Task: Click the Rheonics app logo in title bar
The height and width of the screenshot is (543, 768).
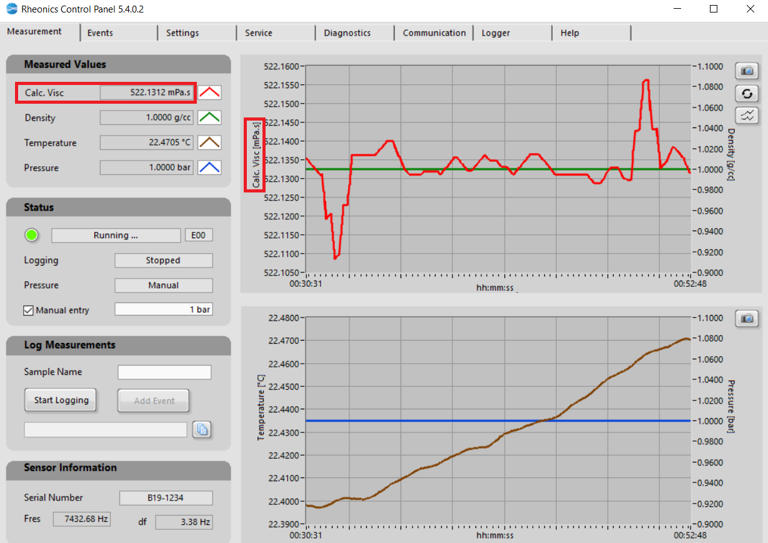Action: pos(11,9)
